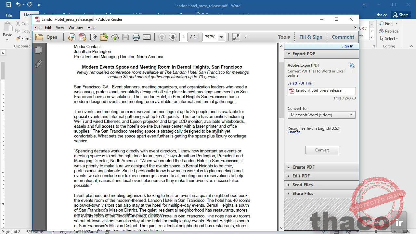Email the PDF using the envelope icon

tap(147, 37)
